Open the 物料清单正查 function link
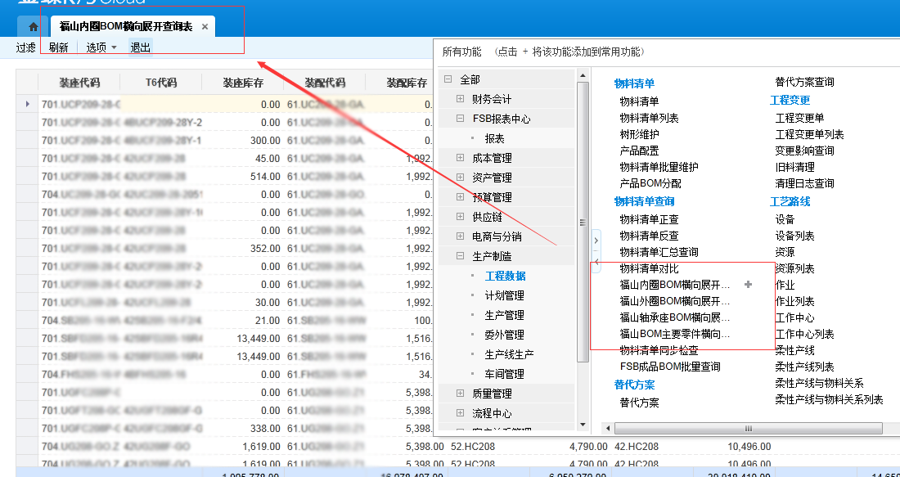Screen dimensions: 900x477 click(x=649, y=219)
